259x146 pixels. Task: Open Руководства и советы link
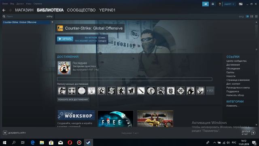coord(238,88)
